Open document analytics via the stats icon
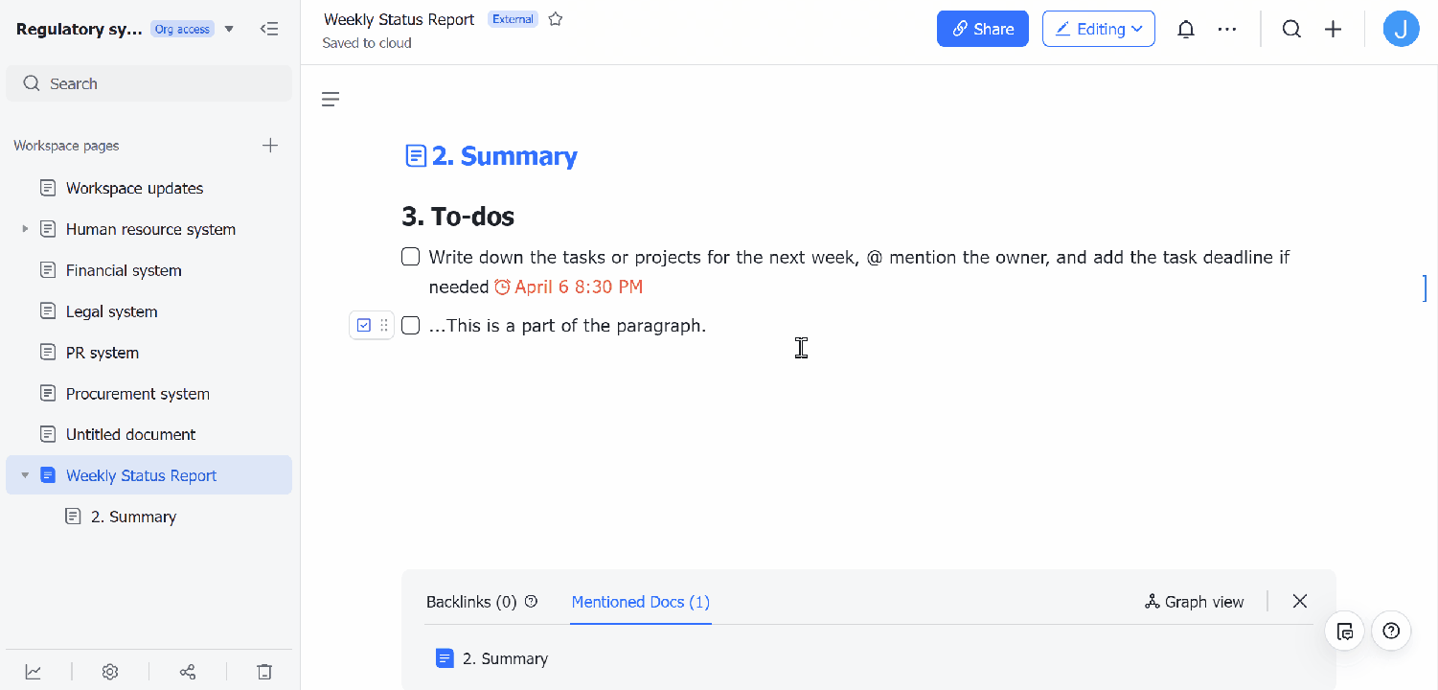 (x=34, y=671)
